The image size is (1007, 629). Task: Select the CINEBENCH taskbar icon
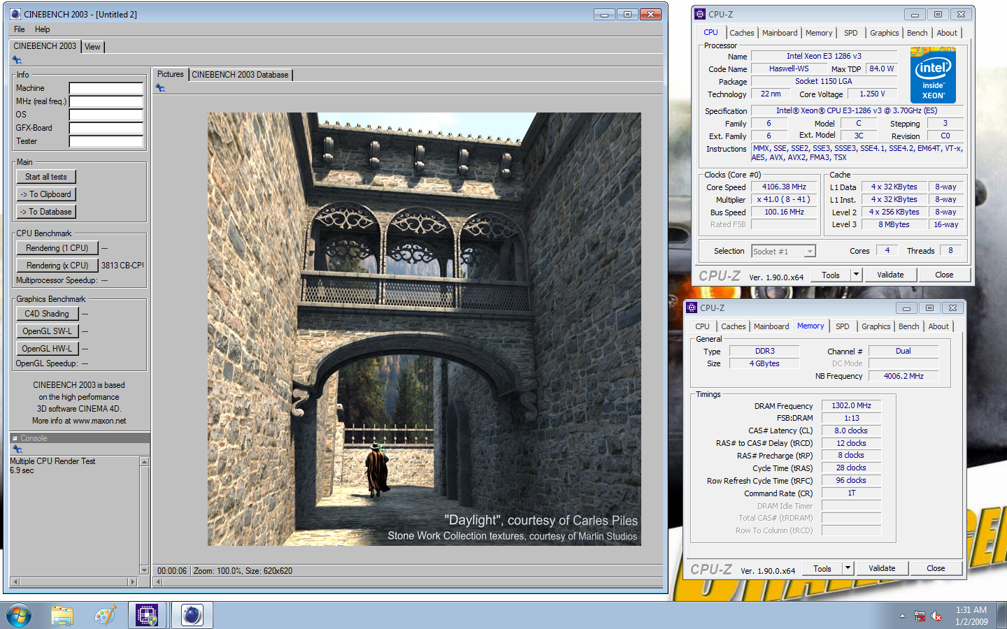(192, 616)
